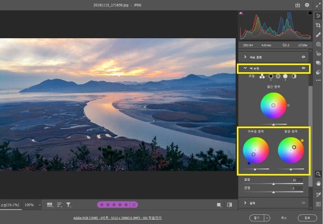Image resolution: width=323 pixels, height=224 pixels.
Task: Toggle highlight clipping warning on histogram
Action: 310,13
